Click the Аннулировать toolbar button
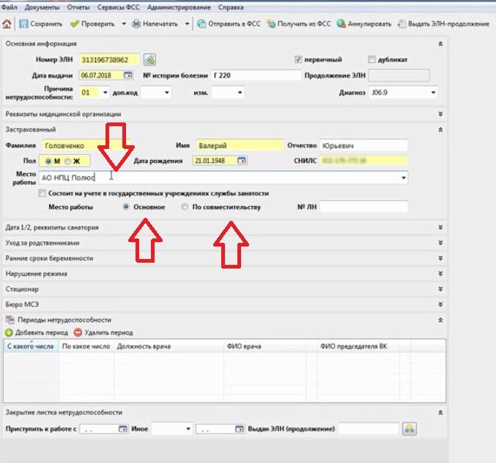Screen dimensions: 496x463 [x=364, y=24]
